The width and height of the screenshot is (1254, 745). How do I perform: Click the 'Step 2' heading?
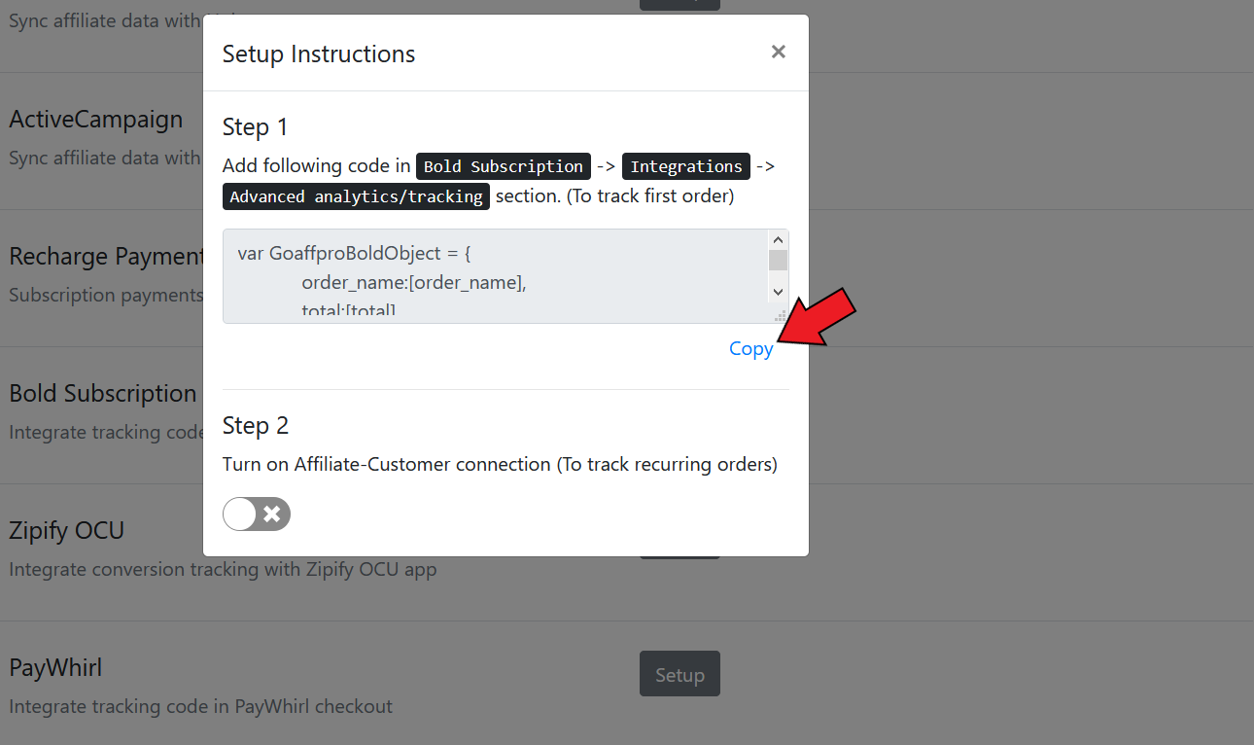click(x=256, y=426)
